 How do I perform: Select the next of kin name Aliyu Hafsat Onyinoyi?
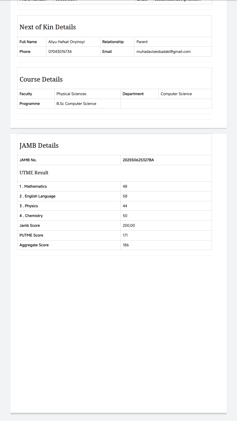click(66, 42)
